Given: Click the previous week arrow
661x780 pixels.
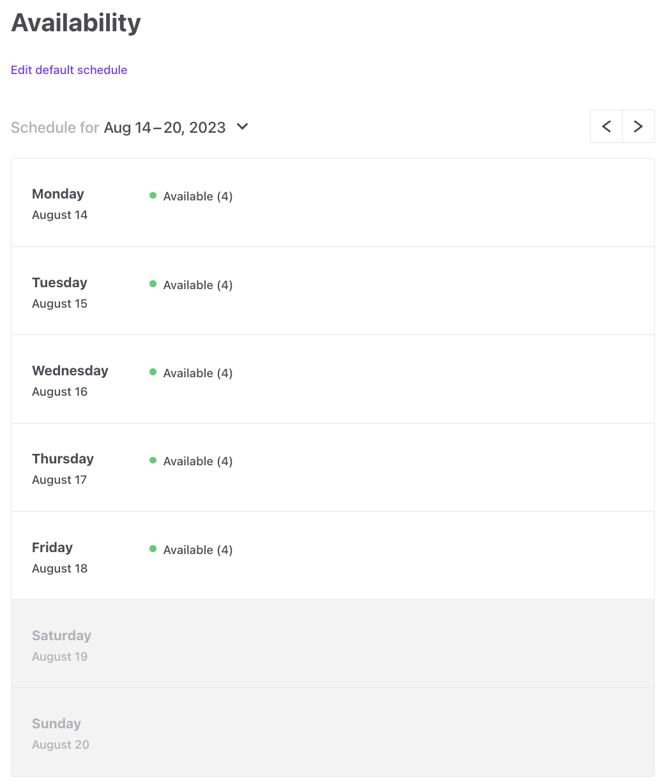Looking at the screenshot, I should (605, 126).
